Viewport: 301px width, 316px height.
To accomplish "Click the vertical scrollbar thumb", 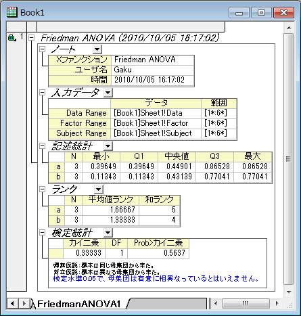I will (289, 159).
